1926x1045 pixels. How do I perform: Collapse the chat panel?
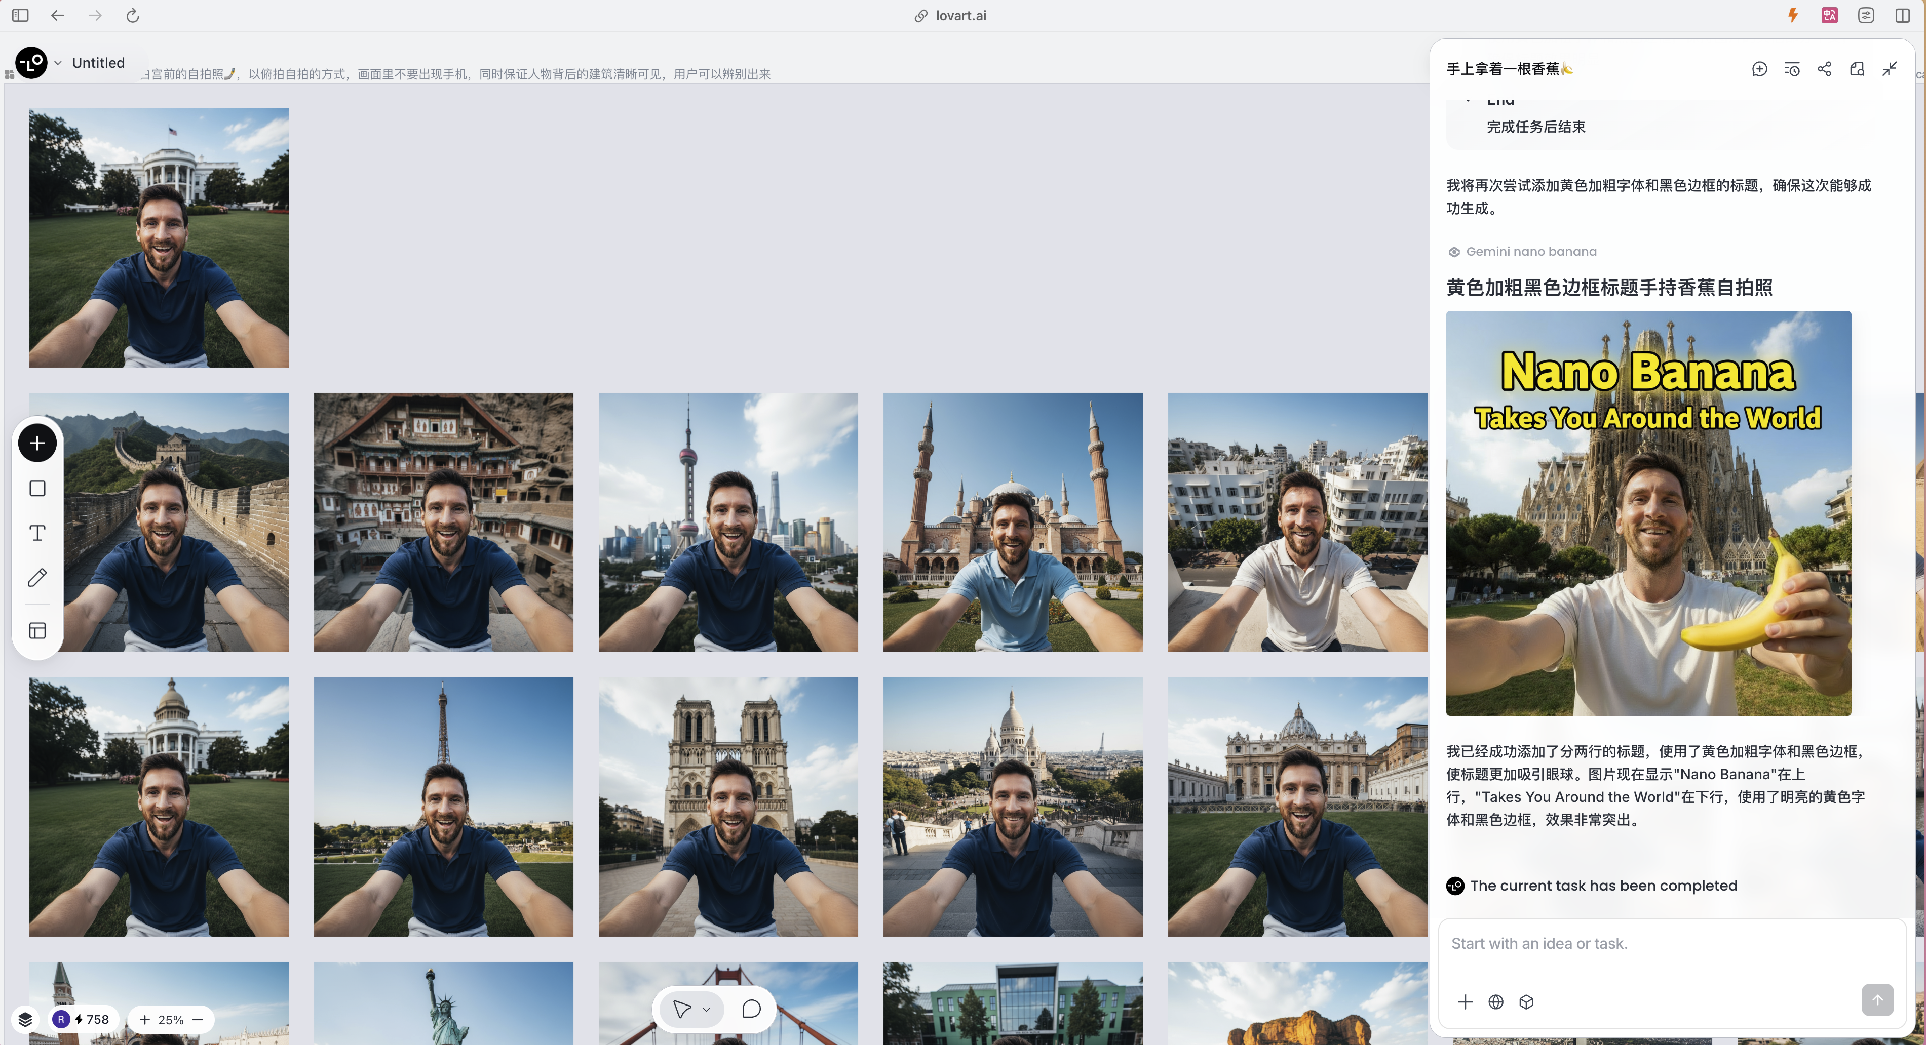tap(1890, 69)
